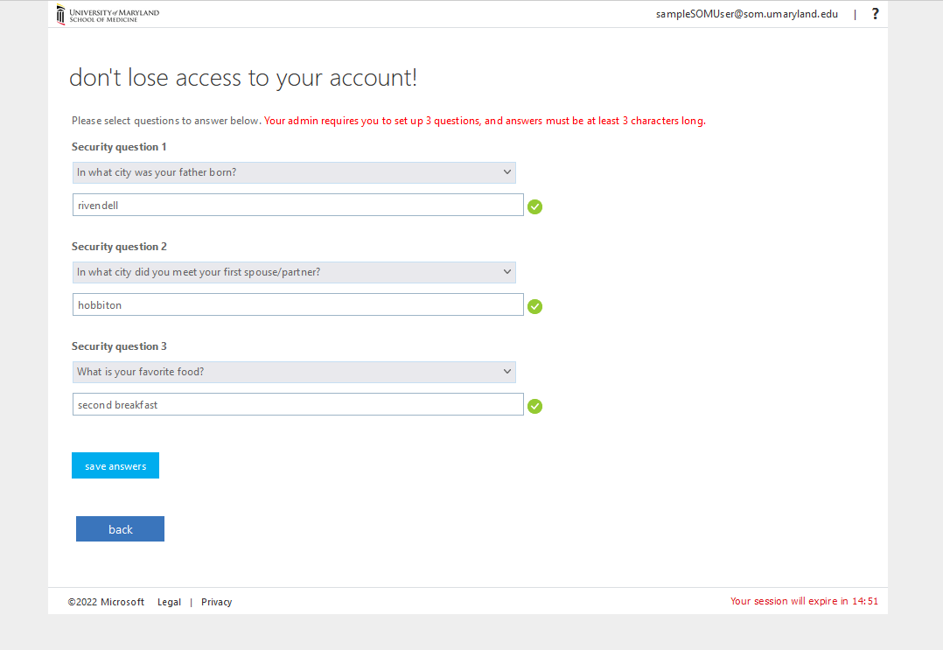Open the Legal link in footer
Screen dimensions: 943x650
click(x=169, y=602)
